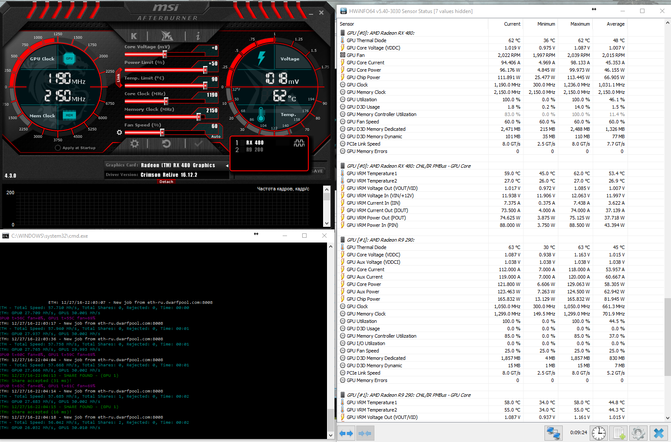
Task: Toggle Auto fan speed mode
Action: pos(216,136)
